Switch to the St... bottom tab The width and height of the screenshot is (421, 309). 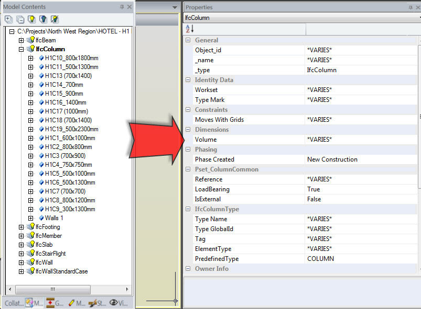coord(98,303)
